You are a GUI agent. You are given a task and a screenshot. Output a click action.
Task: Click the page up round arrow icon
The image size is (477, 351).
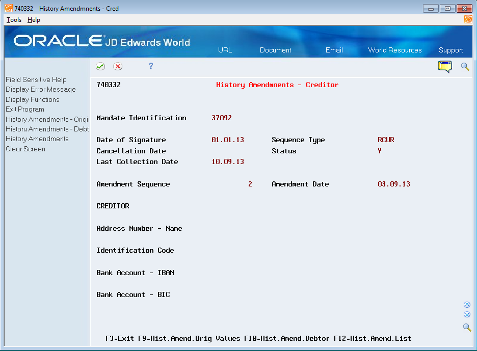(467, 305)
